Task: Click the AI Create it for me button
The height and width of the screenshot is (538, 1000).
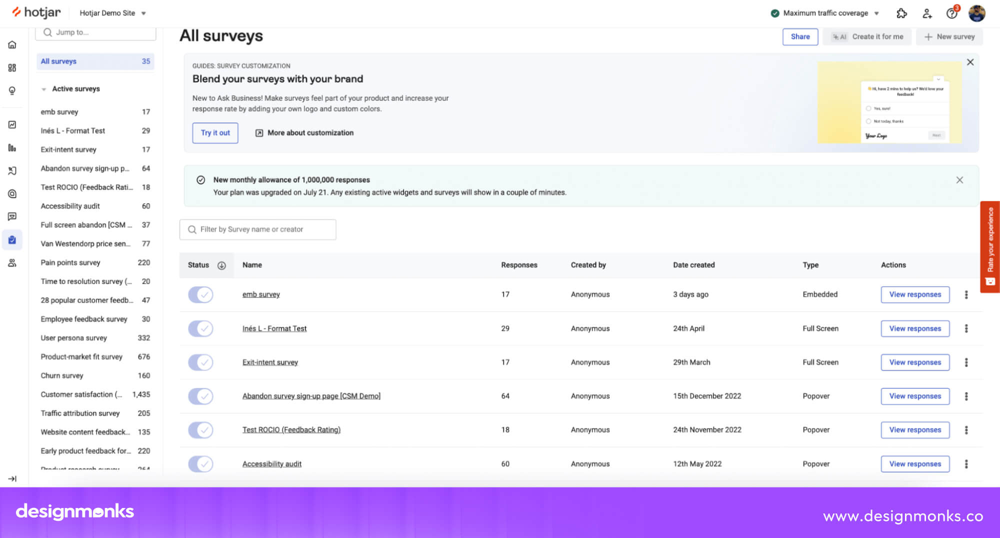Action: click(x=867, y=36)
